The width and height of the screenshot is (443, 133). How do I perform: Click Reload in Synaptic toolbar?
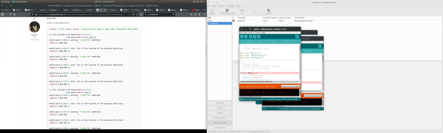click(x=212, y=11)
